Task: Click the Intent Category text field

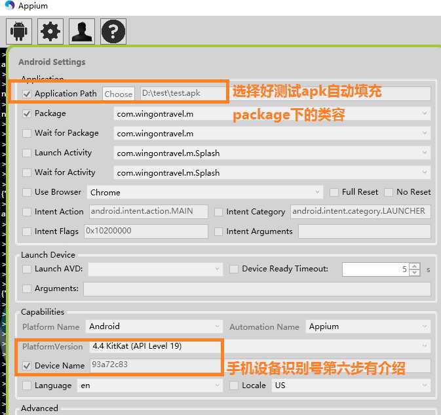Action: tap(360, 212)
